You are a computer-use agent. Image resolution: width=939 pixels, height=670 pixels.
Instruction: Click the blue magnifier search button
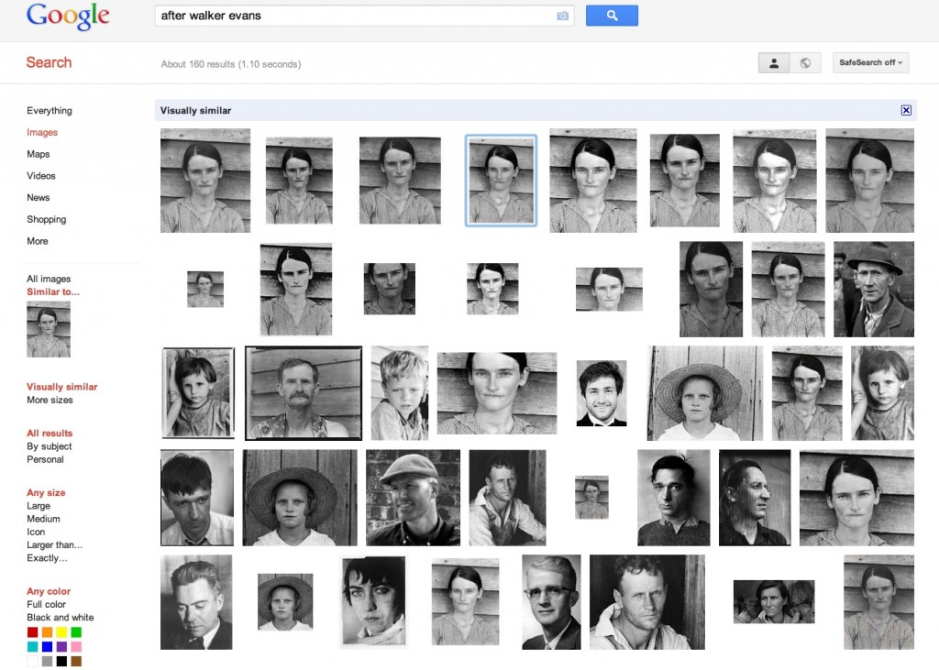point(612,16)
